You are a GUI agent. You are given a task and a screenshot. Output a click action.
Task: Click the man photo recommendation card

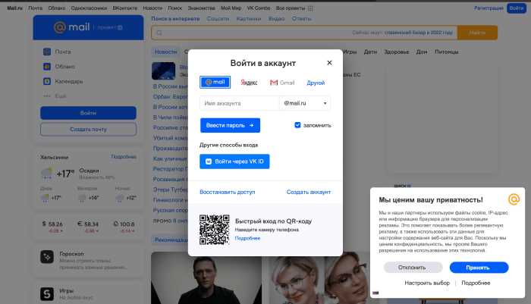point(206,278)
